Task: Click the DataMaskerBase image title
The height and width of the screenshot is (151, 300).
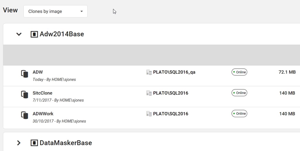Action: point(66,143)
